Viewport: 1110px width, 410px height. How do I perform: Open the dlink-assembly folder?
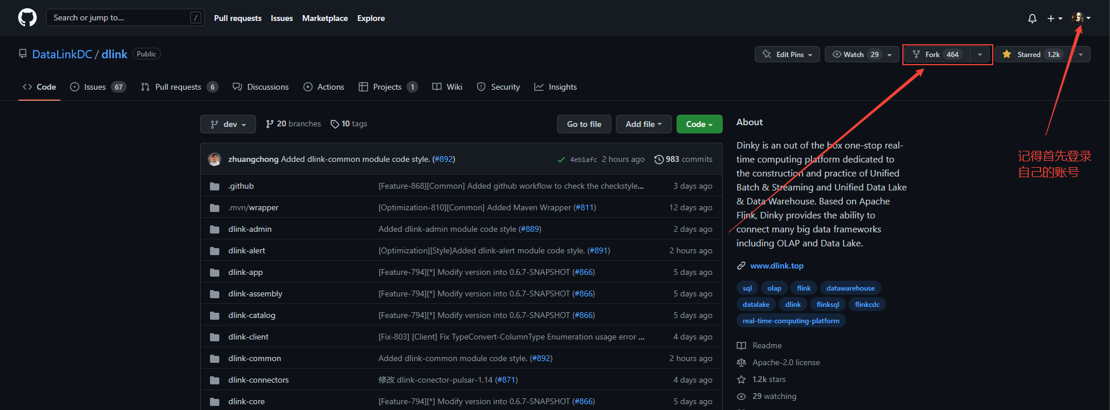(255, 294)
